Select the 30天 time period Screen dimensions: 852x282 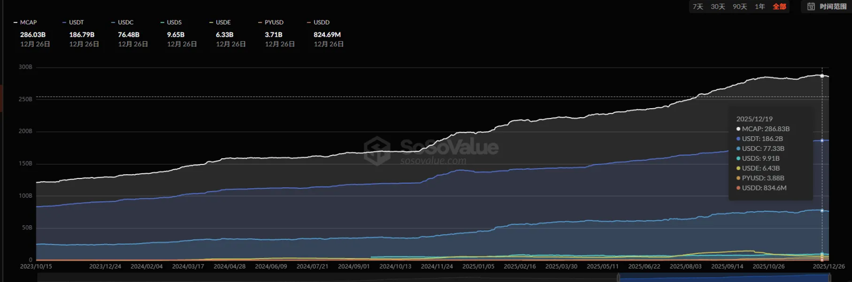point(718,7)
